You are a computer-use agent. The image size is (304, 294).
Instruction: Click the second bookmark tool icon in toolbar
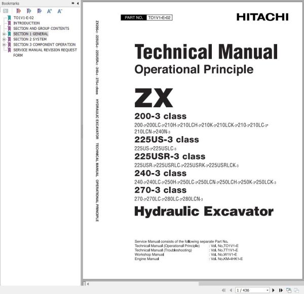(29, 11)
